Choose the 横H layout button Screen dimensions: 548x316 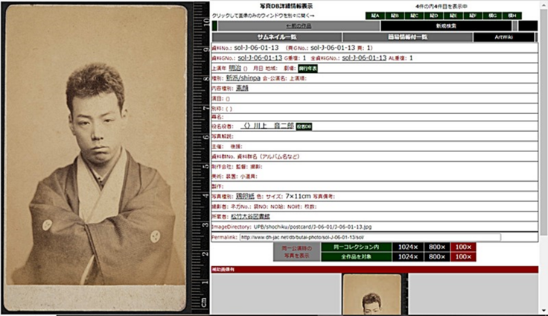point(513,15)
